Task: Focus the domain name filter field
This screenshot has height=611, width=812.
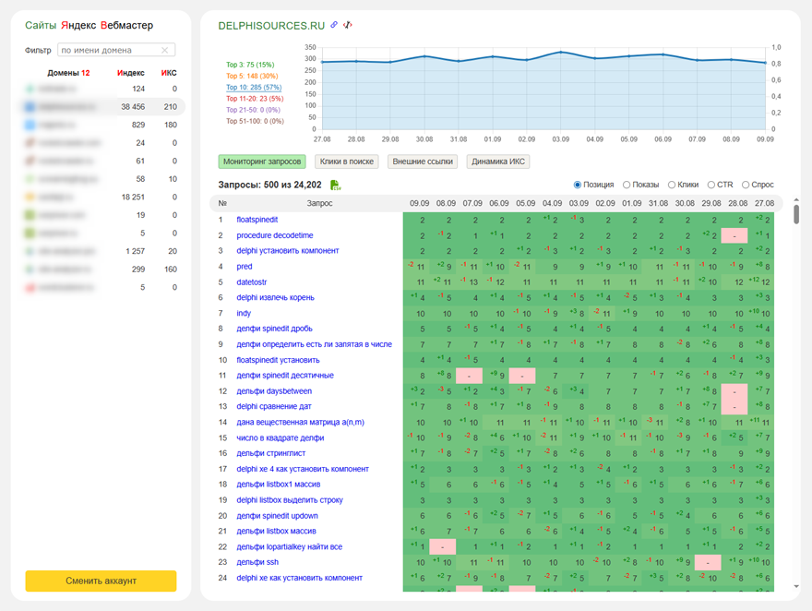Action: pos(109,51)
